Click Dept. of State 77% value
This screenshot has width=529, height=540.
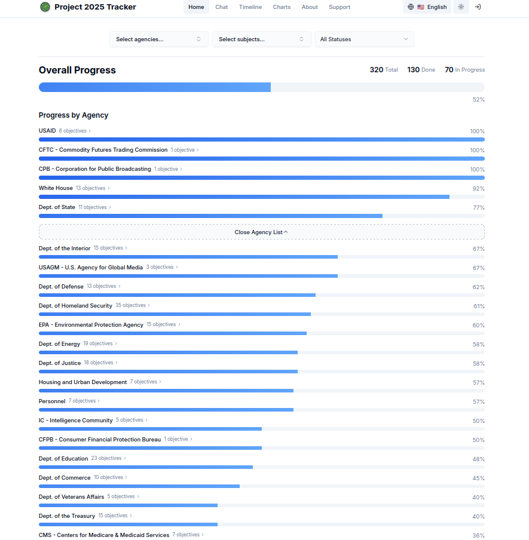[x=479, y=208]
